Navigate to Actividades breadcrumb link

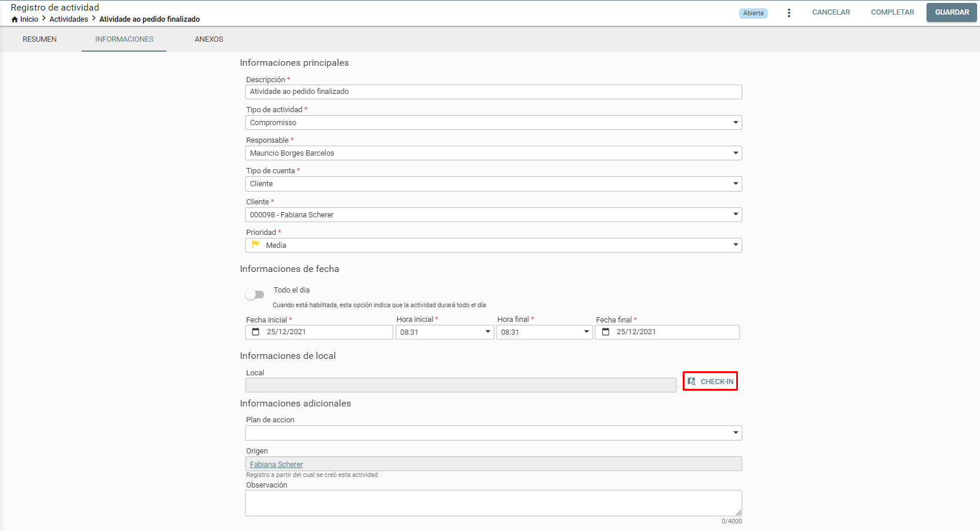[x=69, y=19]
